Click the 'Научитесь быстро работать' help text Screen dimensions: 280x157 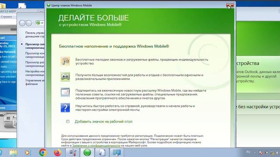coord(135,108)
